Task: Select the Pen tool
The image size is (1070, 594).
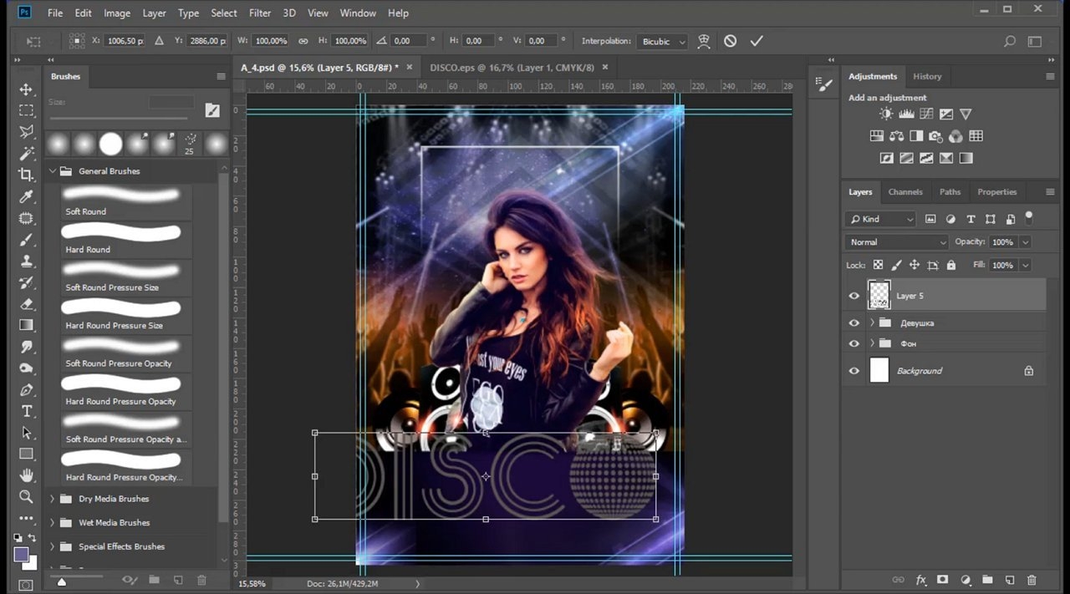Action: click(26, 390)
